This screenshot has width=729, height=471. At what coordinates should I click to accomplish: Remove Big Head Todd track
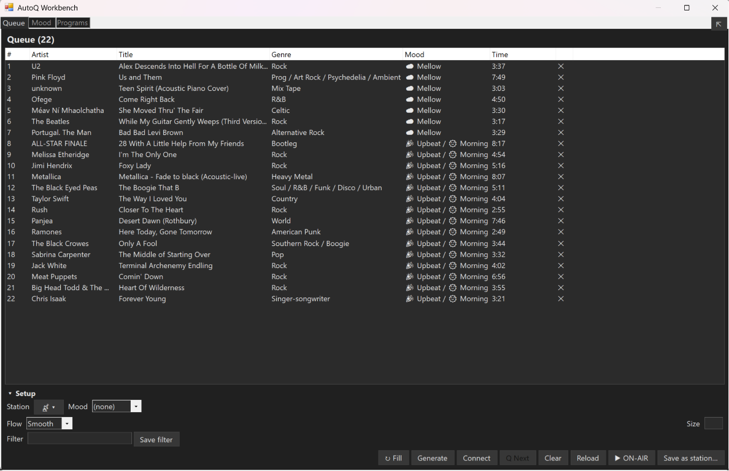[x=561, y=288]
